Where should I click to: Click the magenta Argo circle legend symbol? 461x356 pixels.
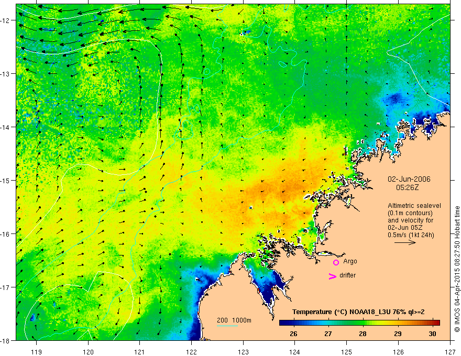pyautogui.click(x=336, y=263)
